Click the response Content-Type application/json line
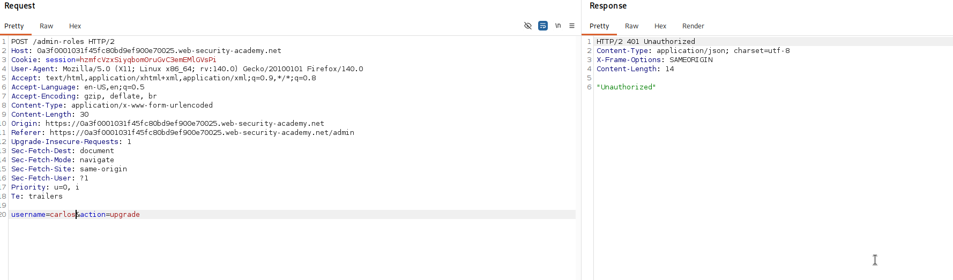The image size is (953, 280). 693,50
